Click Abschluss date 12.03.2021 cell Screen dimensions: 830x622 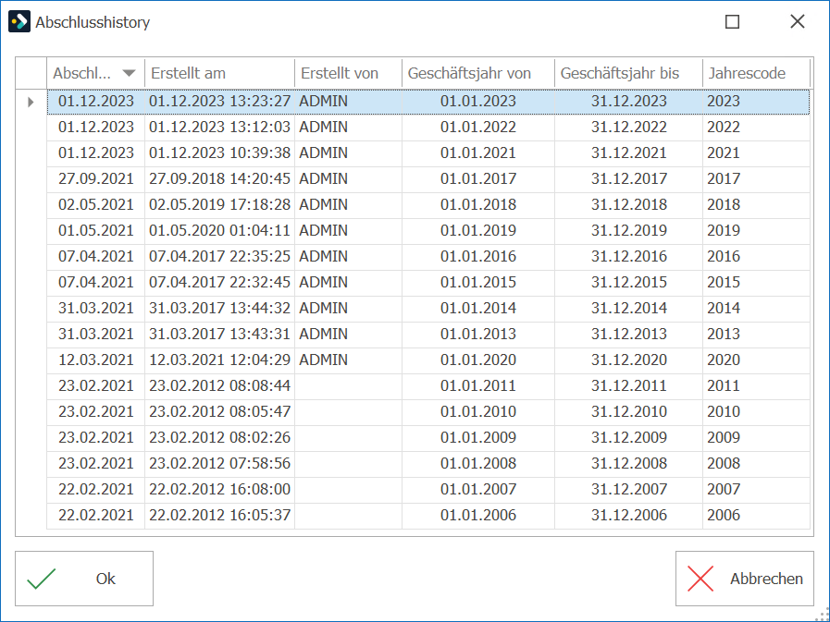pyautogui.click(x=96, y=360)
